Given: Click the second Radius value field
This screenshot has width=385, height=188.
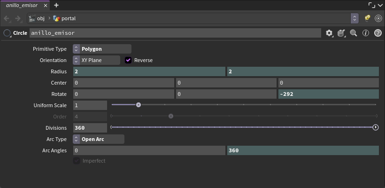Looking at the screenshot, I should tap(303, 71).
